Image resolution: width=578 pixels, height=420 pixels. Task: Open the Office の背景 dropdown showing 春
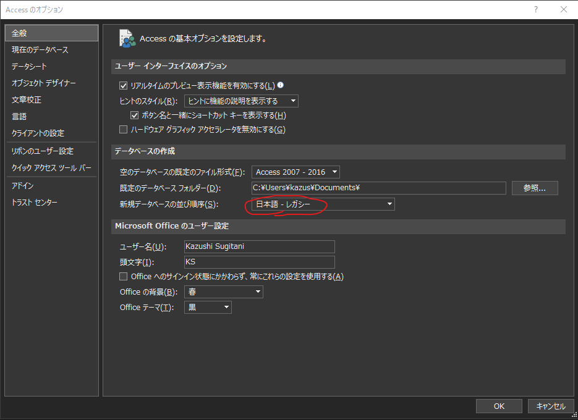(x=224, y=292)
